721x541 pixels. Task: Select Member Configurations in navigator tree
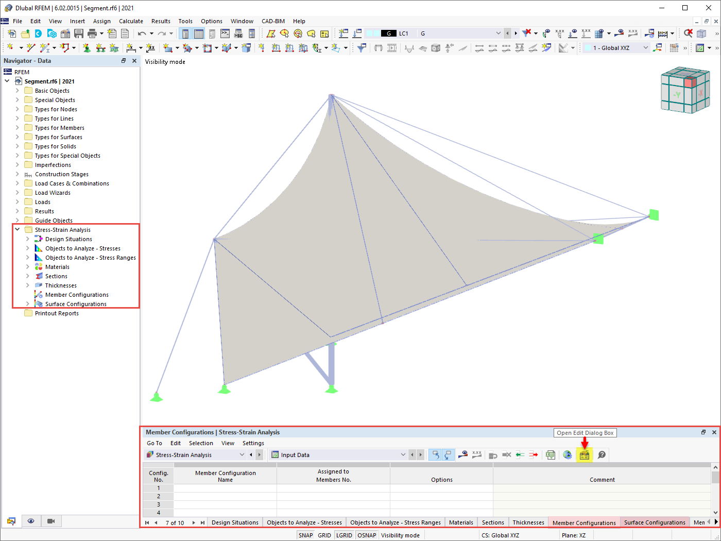coord(77,295)
